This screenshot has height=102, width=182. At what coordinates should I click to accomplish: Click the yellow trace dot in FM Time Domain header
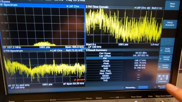[135, 8]
